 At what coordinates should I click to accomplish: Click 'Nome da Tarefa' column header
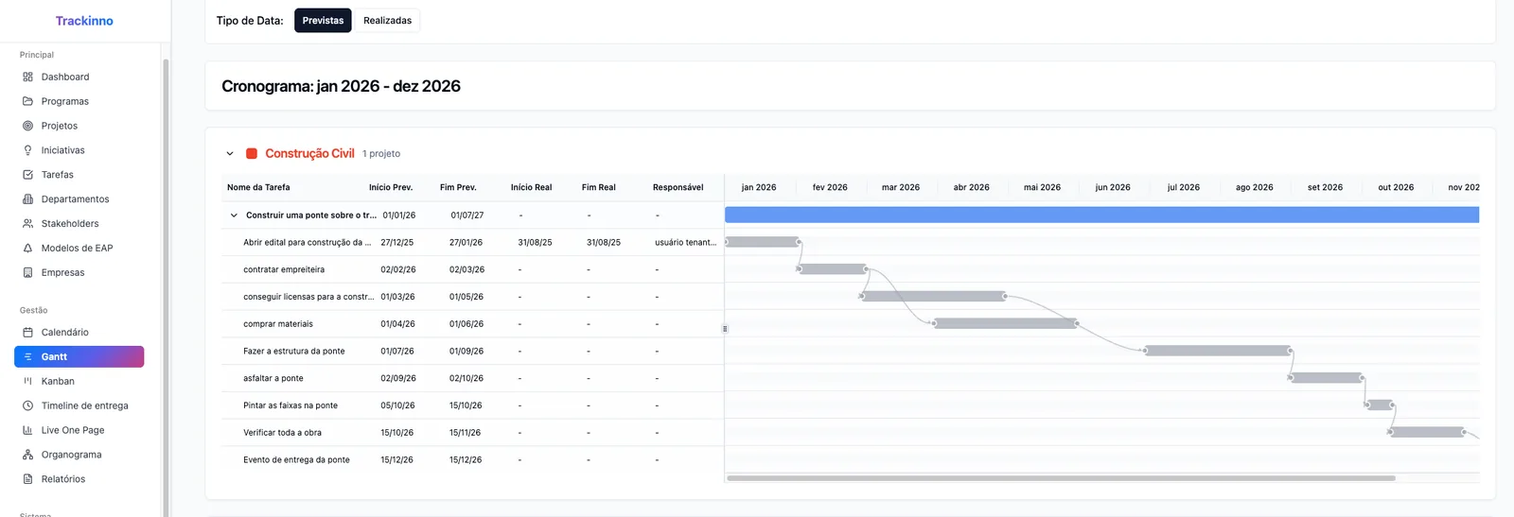pos(258,188)
